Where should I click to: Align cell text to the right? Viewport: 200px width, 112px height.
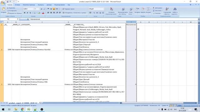click(x=54, y=13)
